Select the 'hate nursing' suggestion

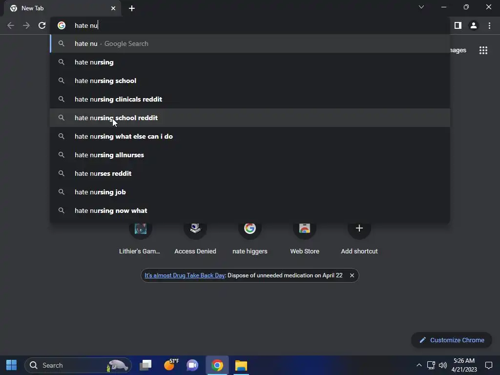coord(250,62)
